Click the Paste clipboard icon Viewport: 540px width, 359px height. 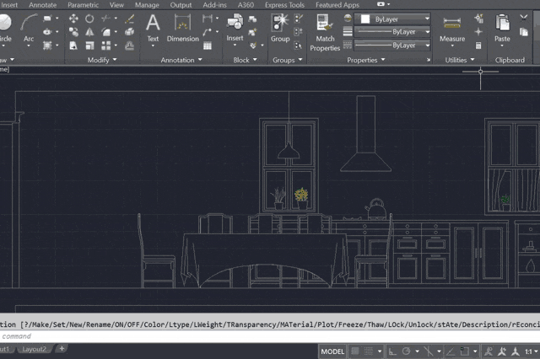(502, 30)
